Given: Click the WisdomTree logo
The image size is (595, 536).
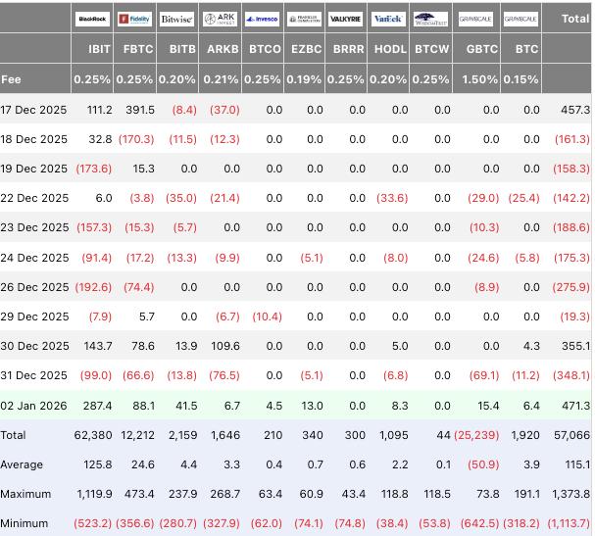Looking at the screenshot, I should coord(430,19).
